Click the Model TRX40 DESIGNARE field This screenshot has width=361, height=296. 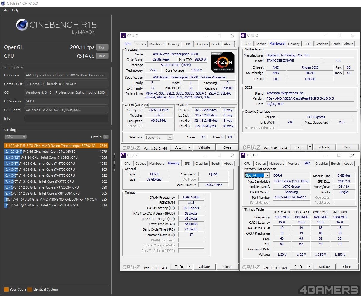point(293,61)
